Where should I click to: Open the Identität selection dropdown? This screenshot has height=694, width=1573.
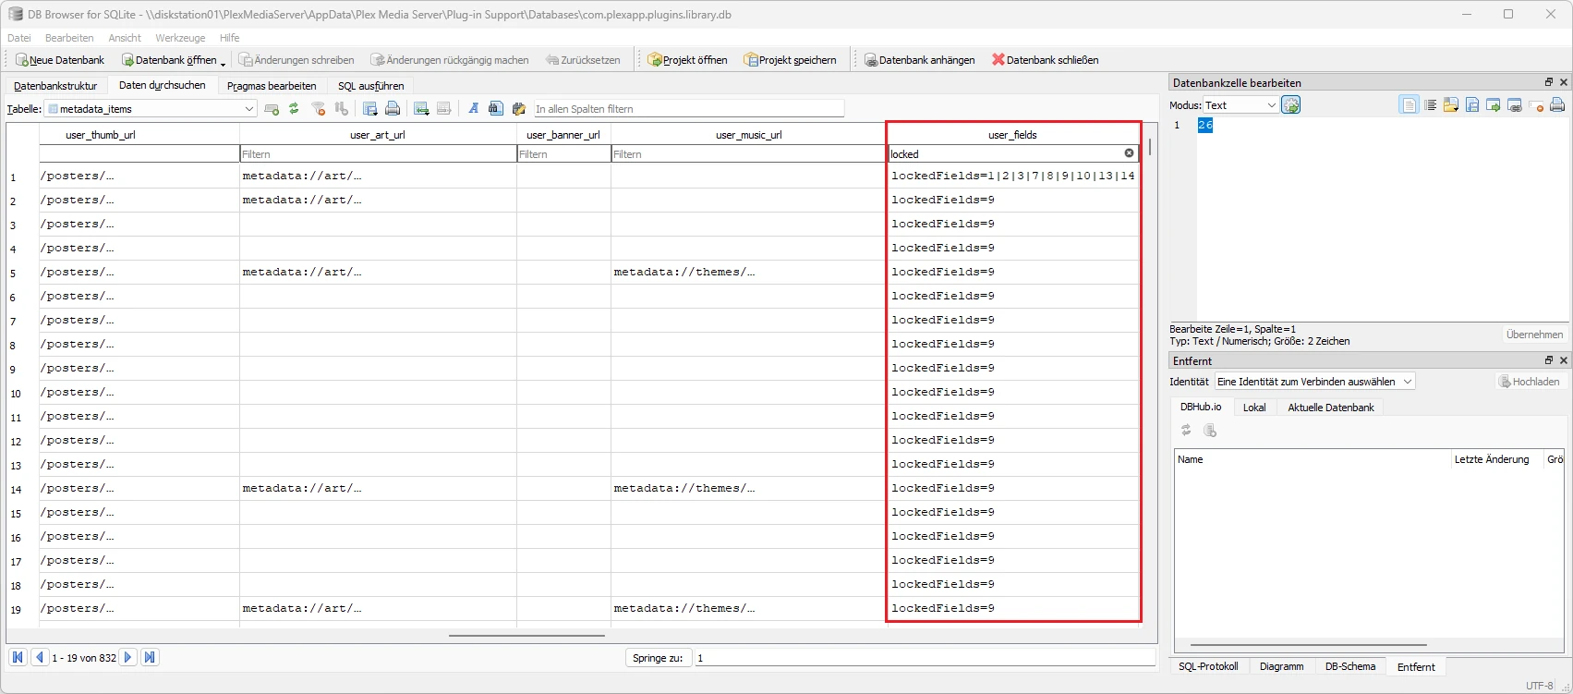(1313, 382)
